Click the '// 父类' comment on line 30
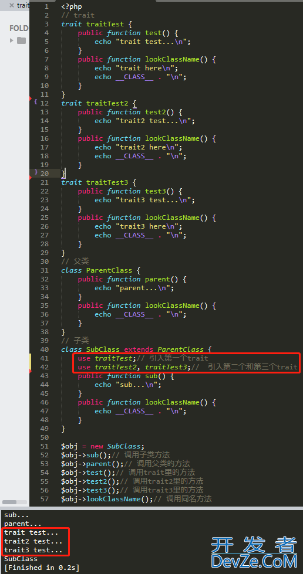 pos(76,261)
